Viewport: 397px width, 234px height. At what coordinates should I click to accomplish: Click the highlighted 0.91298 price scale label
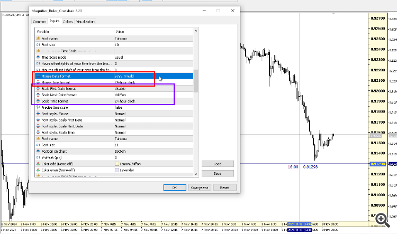[378, 164]
